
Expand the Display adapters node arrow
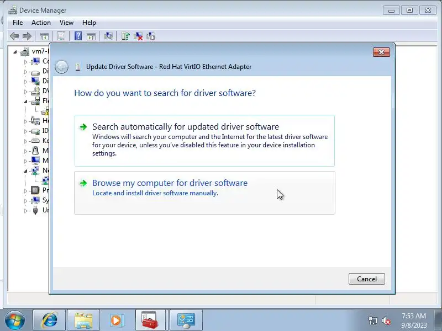25,82
